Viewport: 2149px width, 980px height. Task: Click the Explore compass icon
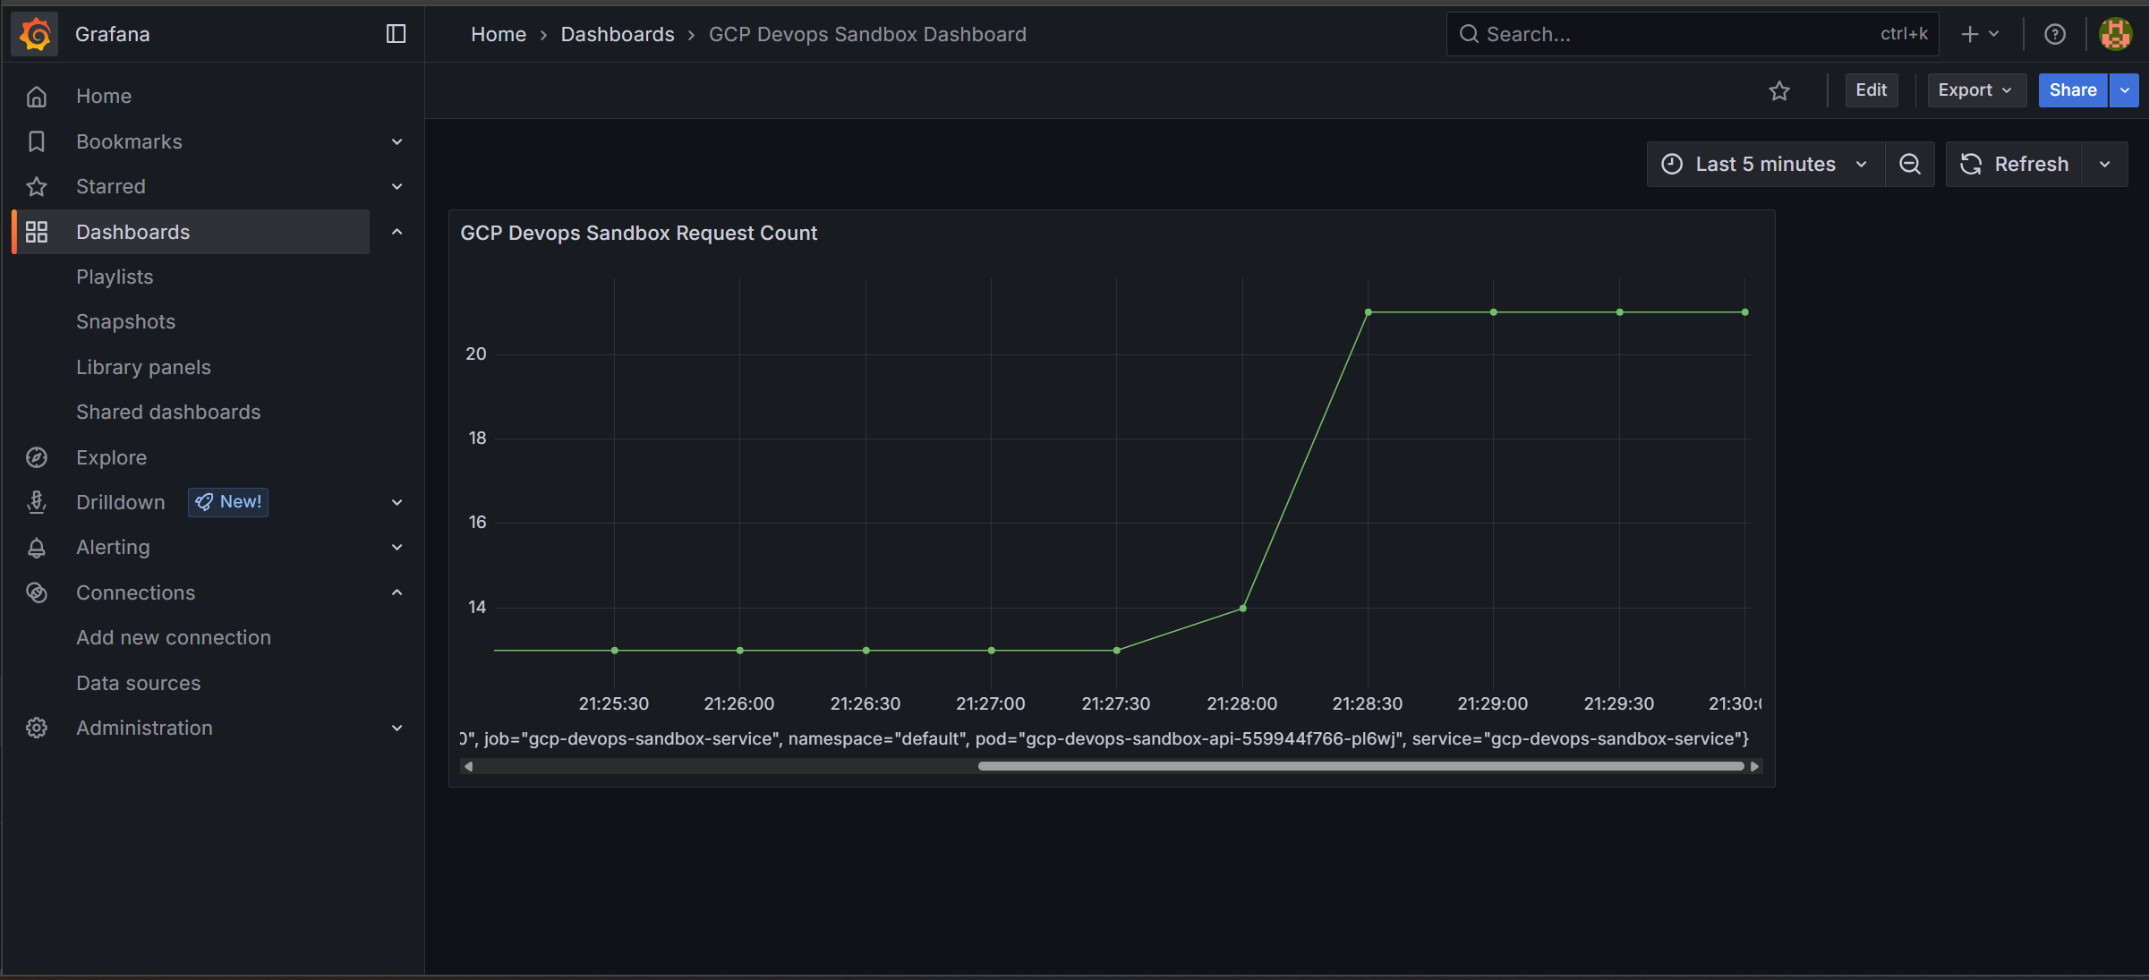tap(37, 457)
